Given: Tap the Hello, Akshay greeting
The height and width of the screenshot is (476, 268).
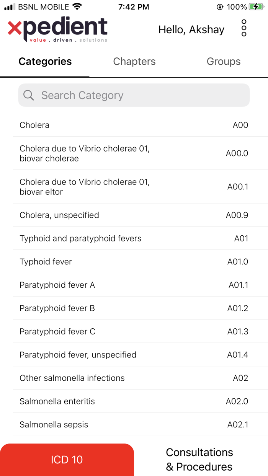Looking at the screenshot, I should point(191,29).
